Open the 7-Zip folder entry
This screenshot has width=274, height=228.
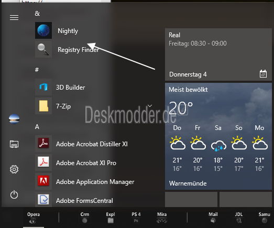pyautogui.click(x=94, y=106)
